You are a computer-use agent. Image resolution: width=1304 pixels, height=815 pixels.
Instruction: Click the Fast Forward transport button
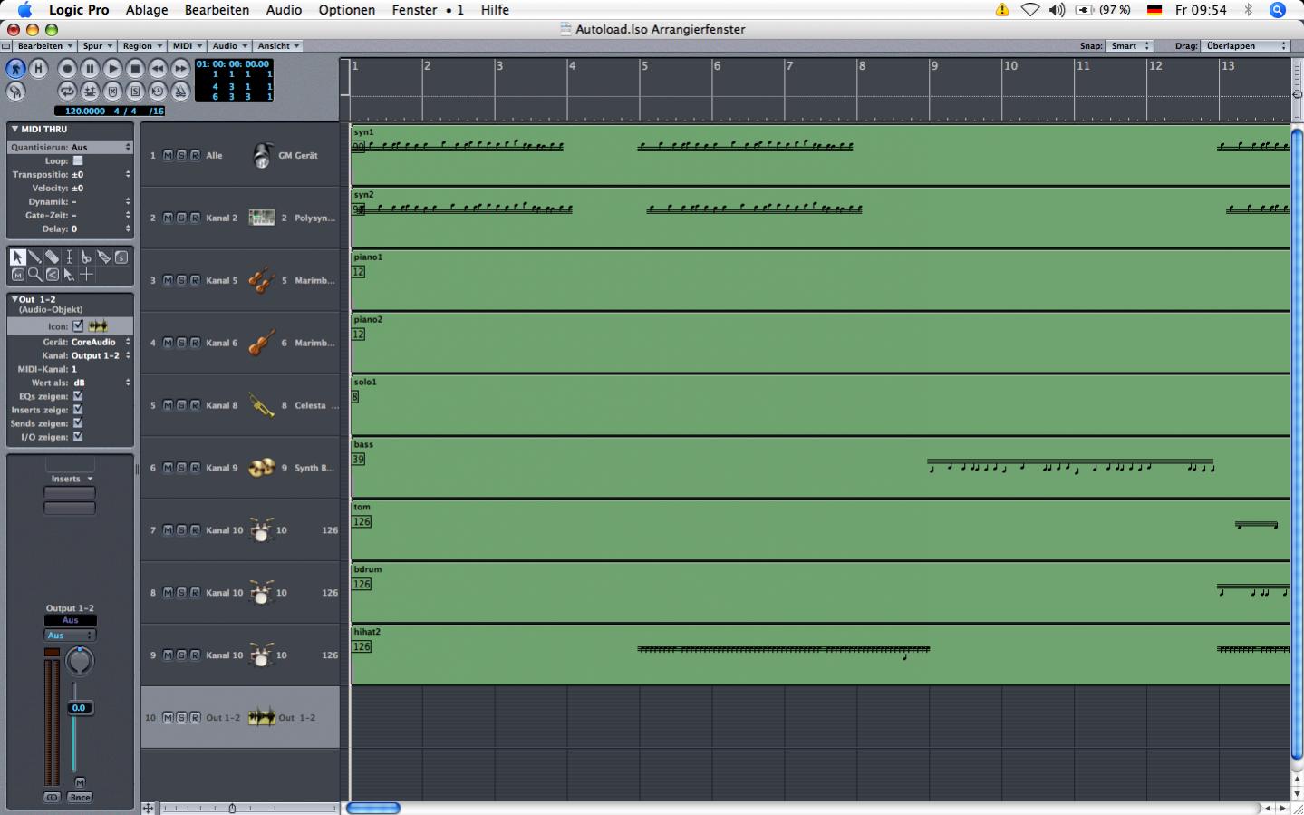[x=180, y=68]
